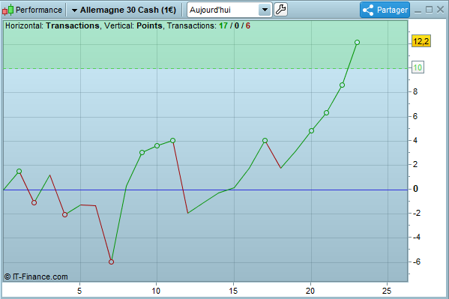The image size is (449, 299).
Task: Click the green 17 winning transactions count
Action: (x=223, y=25)
